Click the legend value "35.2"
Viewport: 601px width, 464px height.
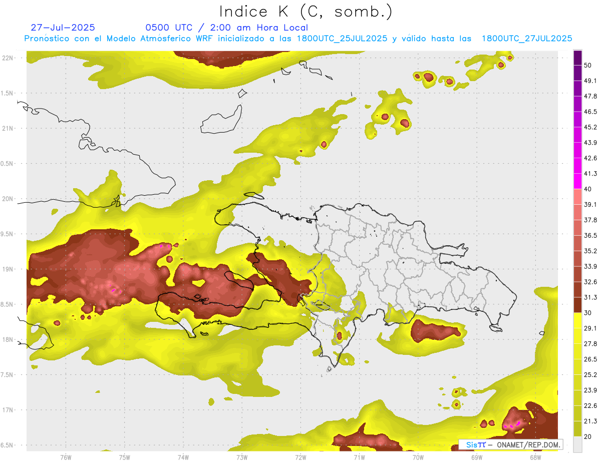[590, 251]
